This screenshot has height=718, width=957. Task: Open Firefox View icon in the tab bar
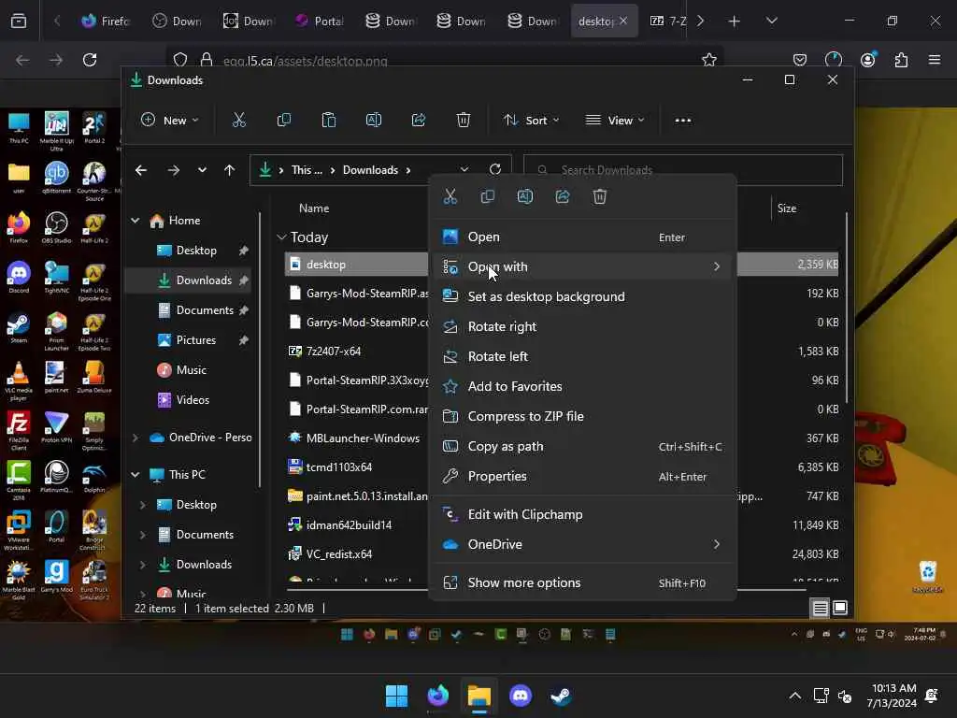pos(19,21)
